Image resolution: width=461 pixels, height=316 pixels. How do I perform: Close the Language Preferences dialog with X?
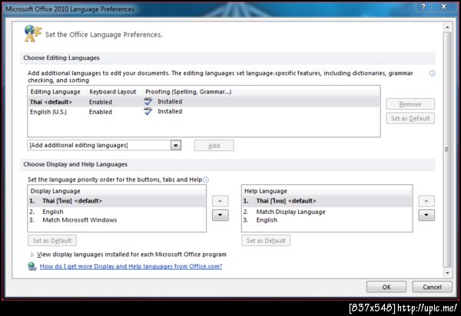(444, 6)
